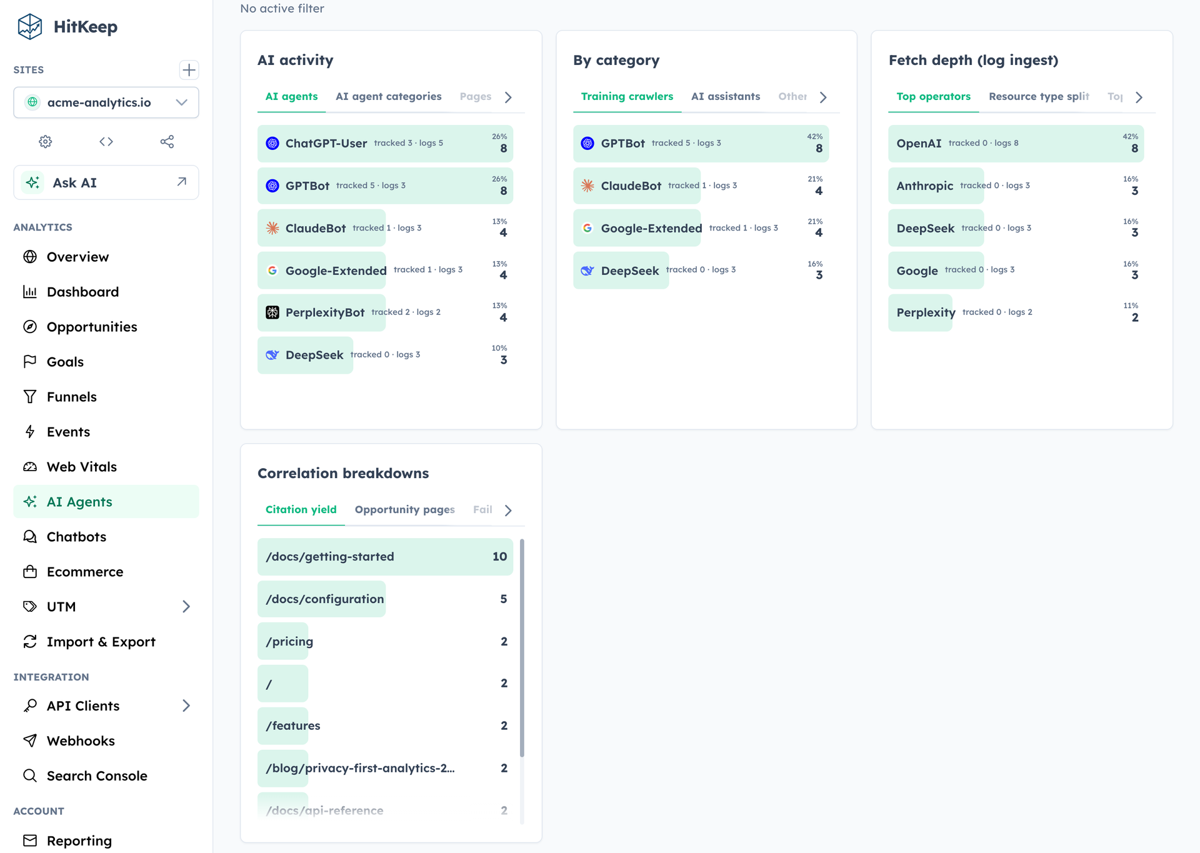
Task: Select the GPTBot row in AI activity
Action: (x=385, y=186)
